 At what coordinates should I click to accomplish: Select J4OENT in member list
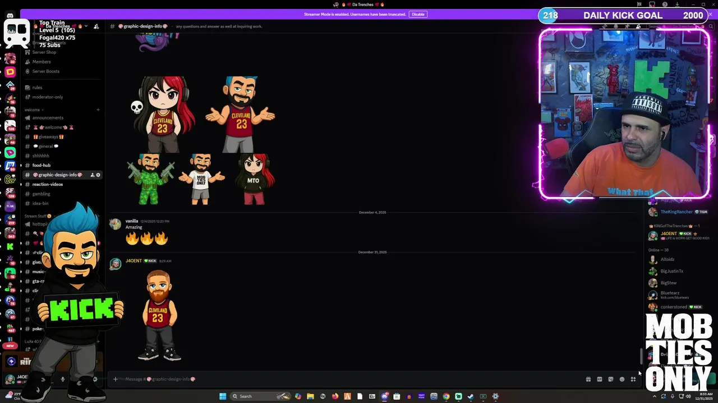pos(680,236)
